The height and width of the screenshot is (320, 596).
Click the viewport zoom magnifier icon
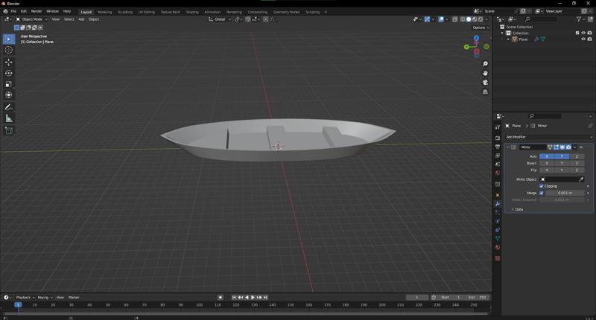[485, 64]
